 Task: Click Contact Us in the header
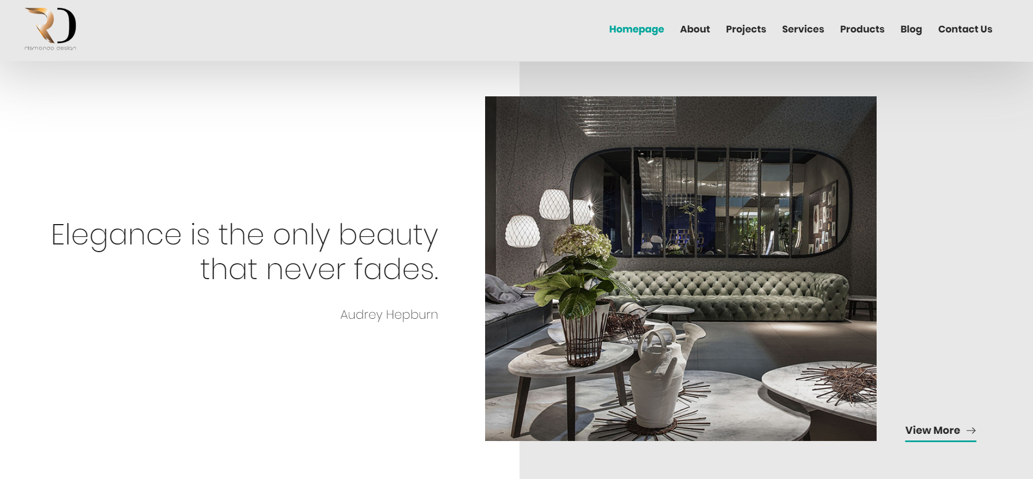(965, 29)
